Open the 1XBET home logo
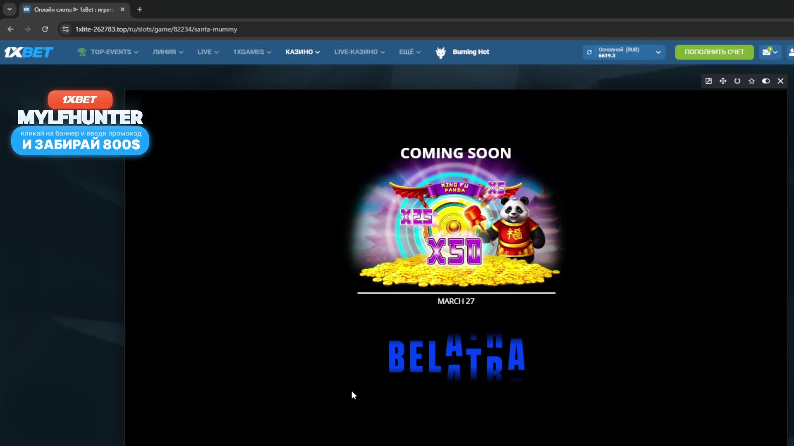The image size is (794, 446). point(29,52)
